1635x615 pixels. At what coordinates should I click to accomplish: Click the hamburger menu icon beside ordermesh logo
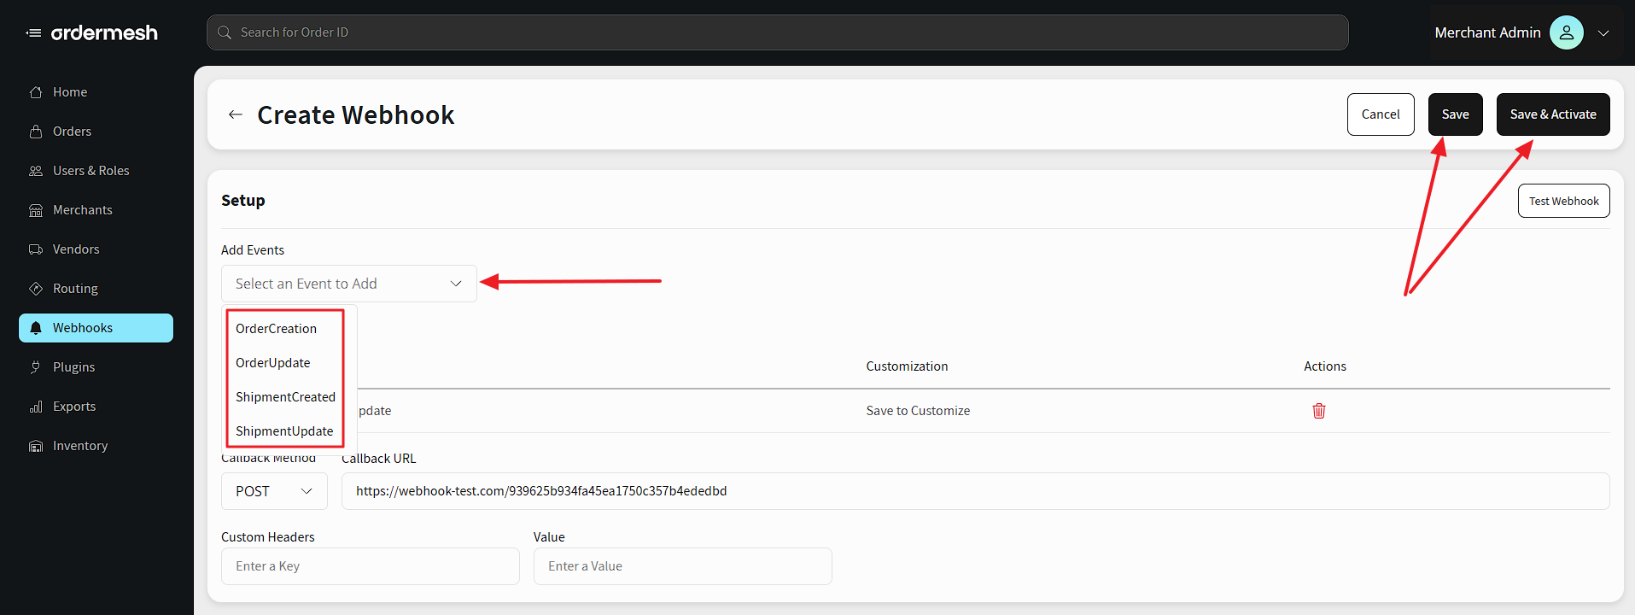coord(33,33)
